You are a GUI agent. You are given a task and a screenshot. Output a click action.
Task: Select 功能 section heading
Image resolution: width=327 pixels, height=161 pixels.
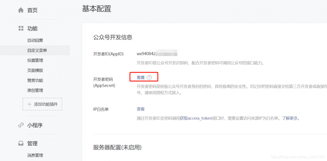tap(32, 29)
